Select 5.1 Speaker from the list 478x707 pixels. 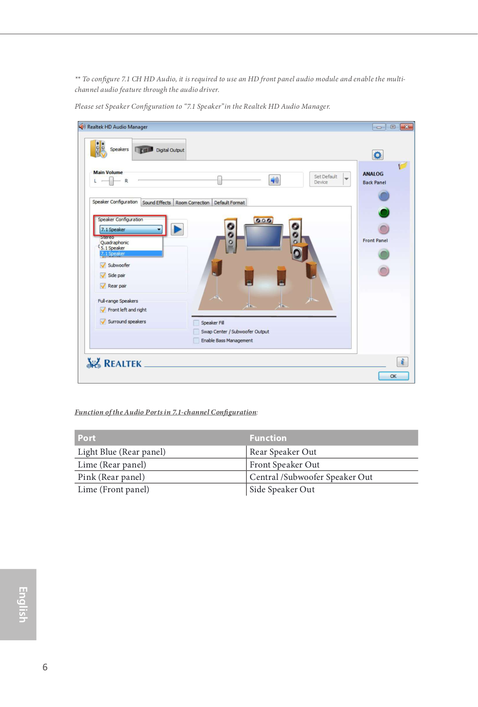coord(131,248)
